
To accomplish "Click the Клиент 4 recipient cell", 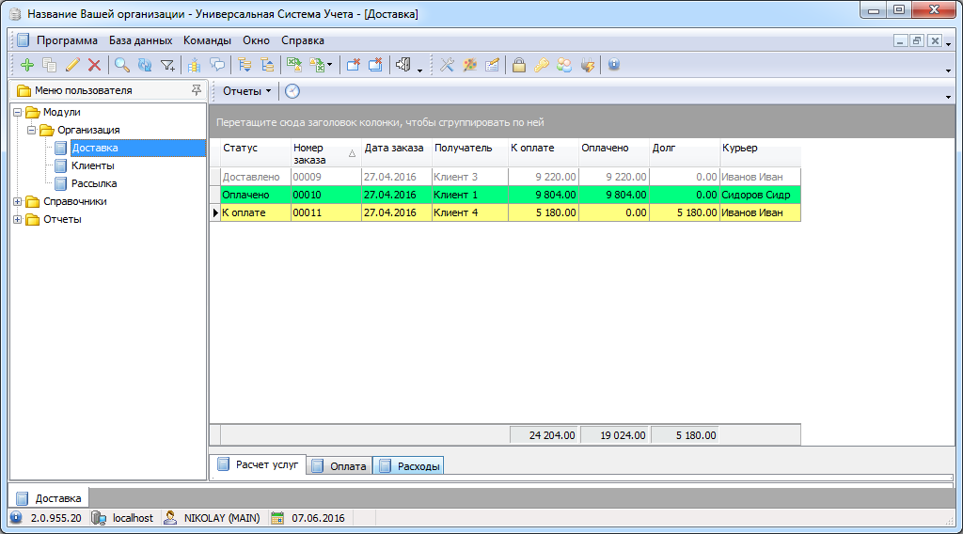I will click(470, 212).
